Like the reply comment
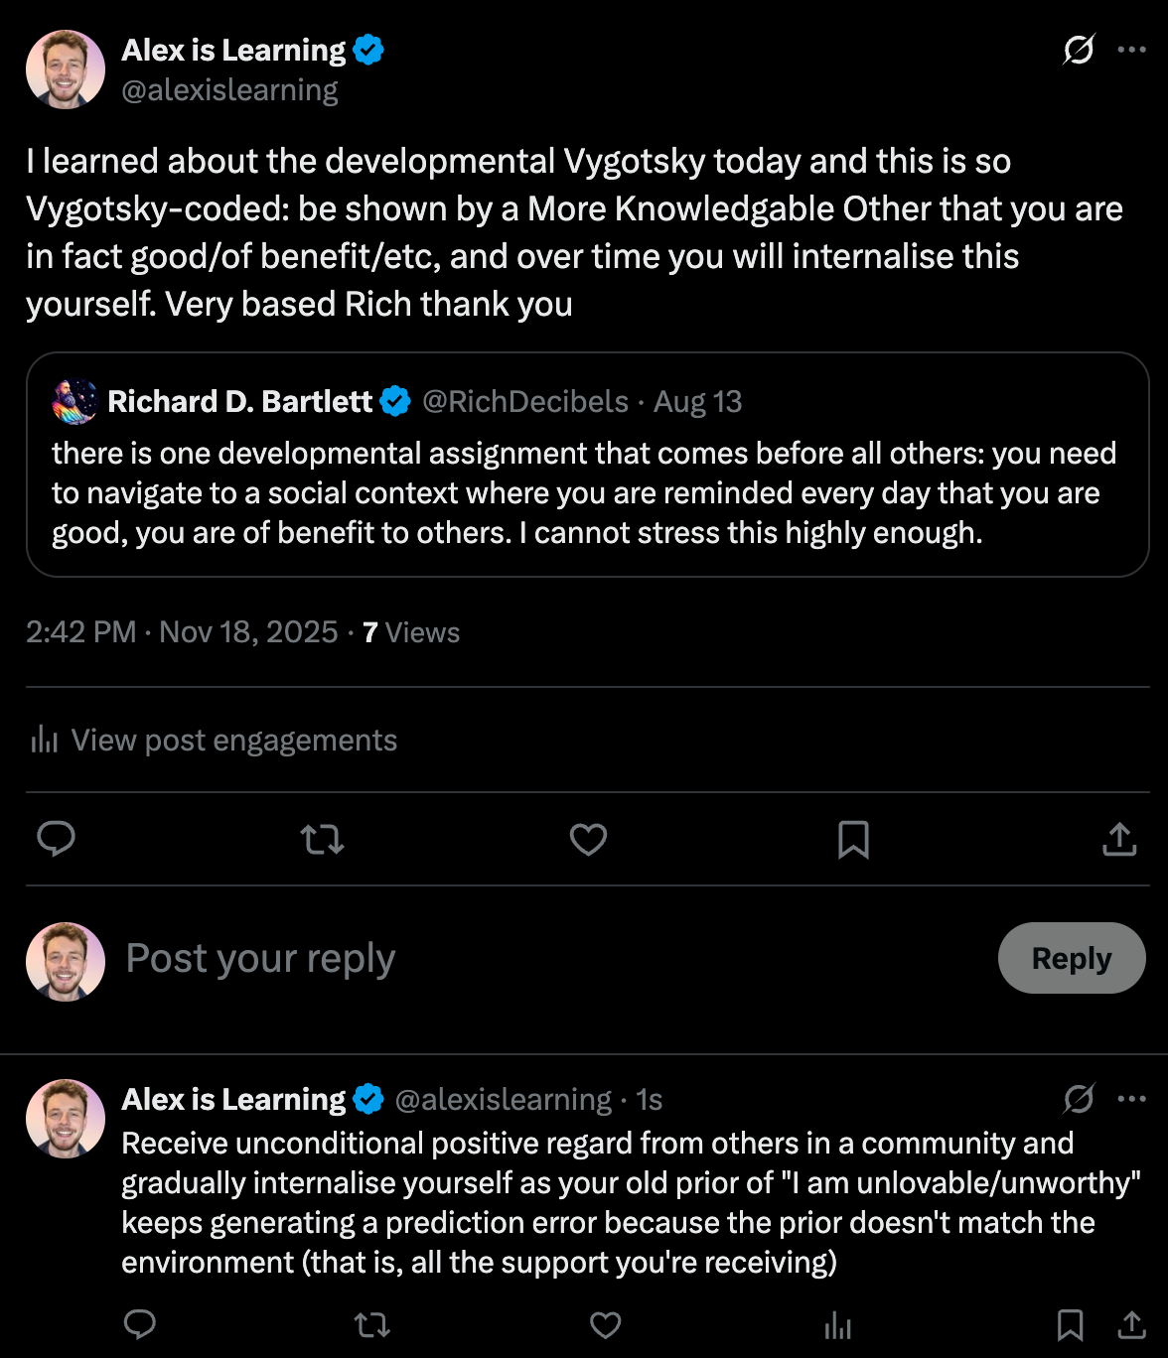The height and width of the screenshot is (1358, 1168). [x=605, y=1324]
